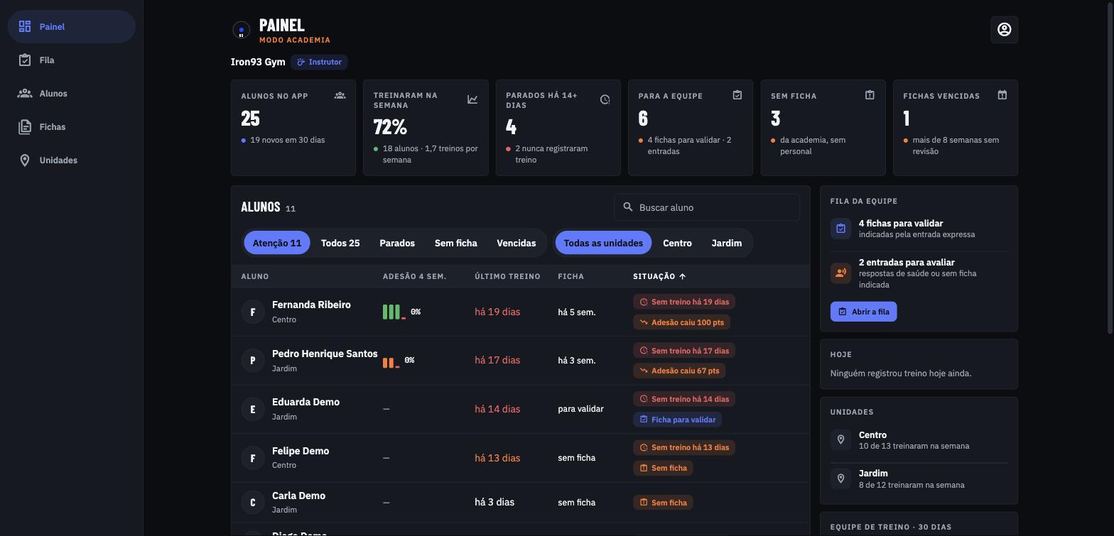Click the Fila clipboard icon in sidebar
The width and height of the screenshot is (1114, 536).
[25, 60]
